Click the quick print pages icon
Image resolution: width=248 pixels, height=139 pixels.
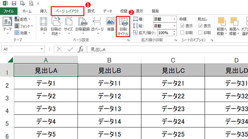tap(23, 3)
